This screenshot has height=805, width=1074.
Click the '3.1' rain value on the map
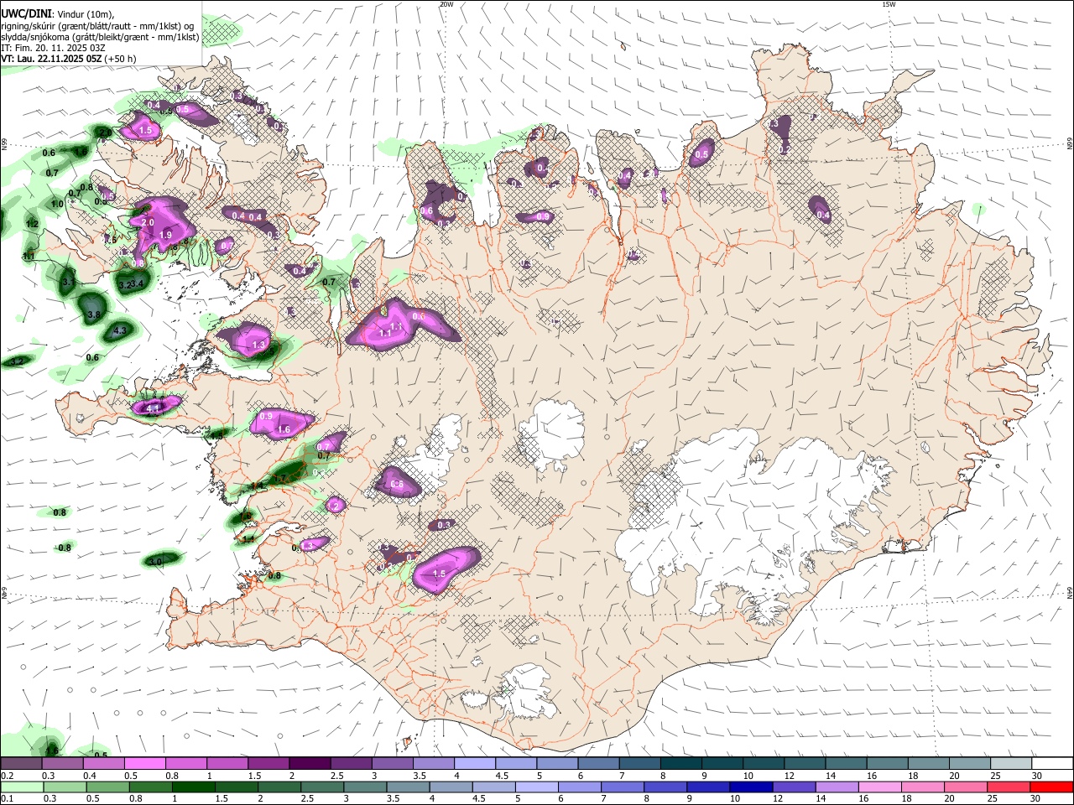point(69,283)
